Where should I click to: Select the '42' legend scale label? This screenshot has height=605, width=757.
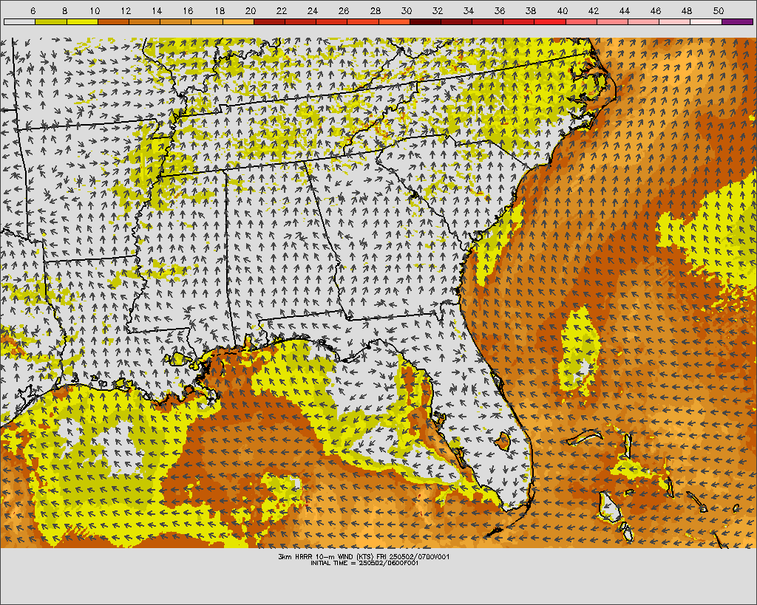(x=594, y=10)
